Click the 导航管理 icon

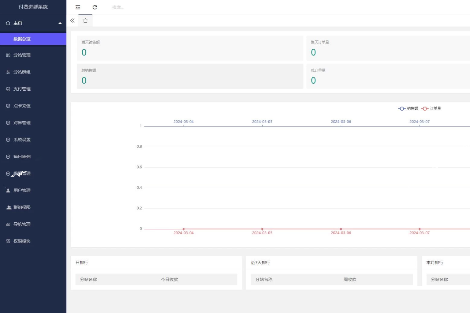tap(8, 224)
